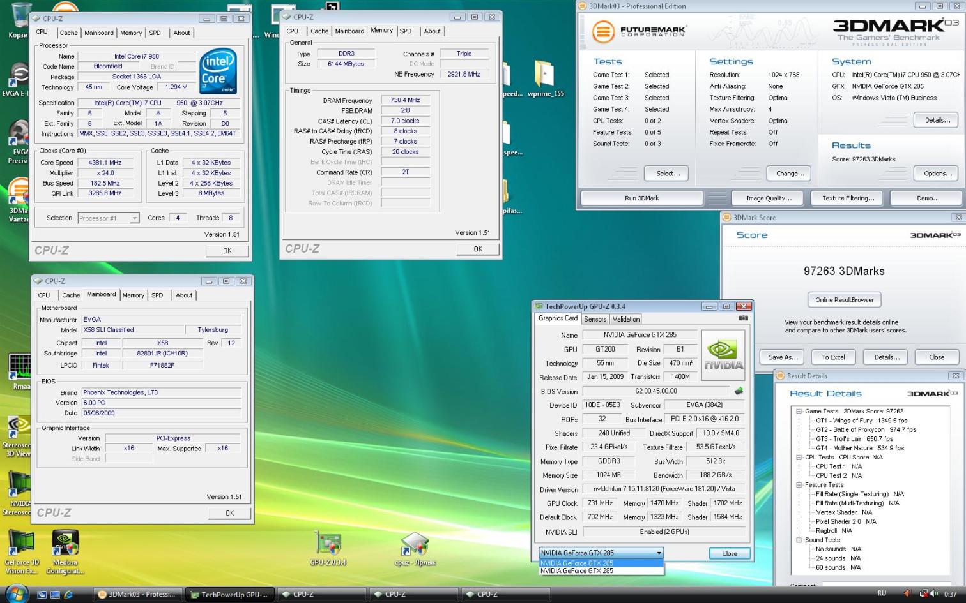
Task: Click the volume speaker tray icon
Action: click(x=933, y=594)
